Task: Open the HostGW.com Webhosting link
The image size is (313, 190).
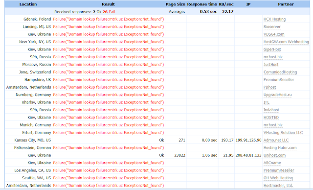Action: (x=286, y=42)
